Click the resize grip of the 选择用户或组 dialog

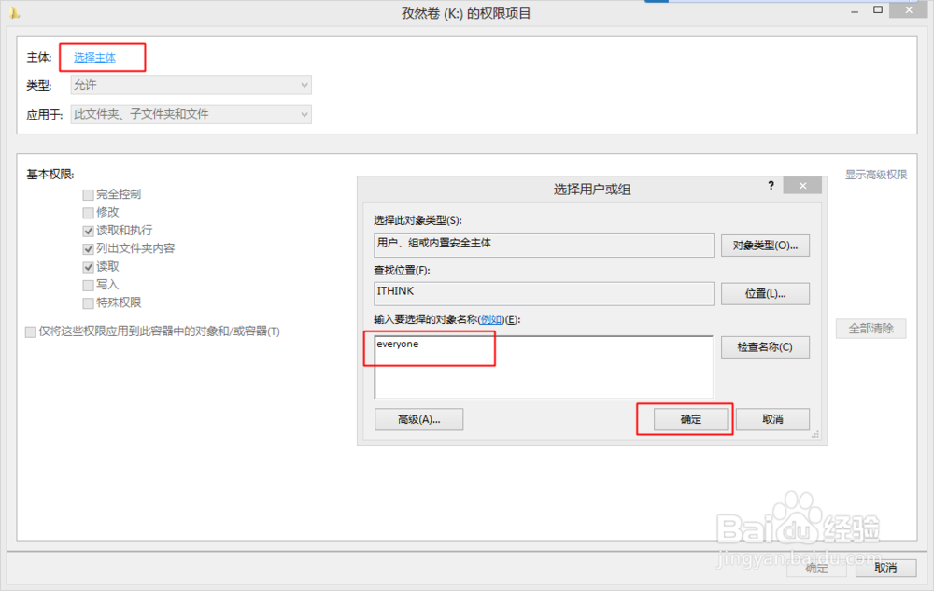pyautogui.click(x=815, y=435)
